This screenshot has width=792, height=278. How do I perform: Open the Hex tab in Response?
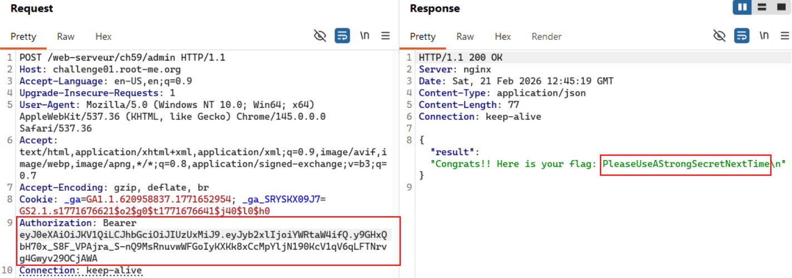pyautogui.click(x=503, y=37)
